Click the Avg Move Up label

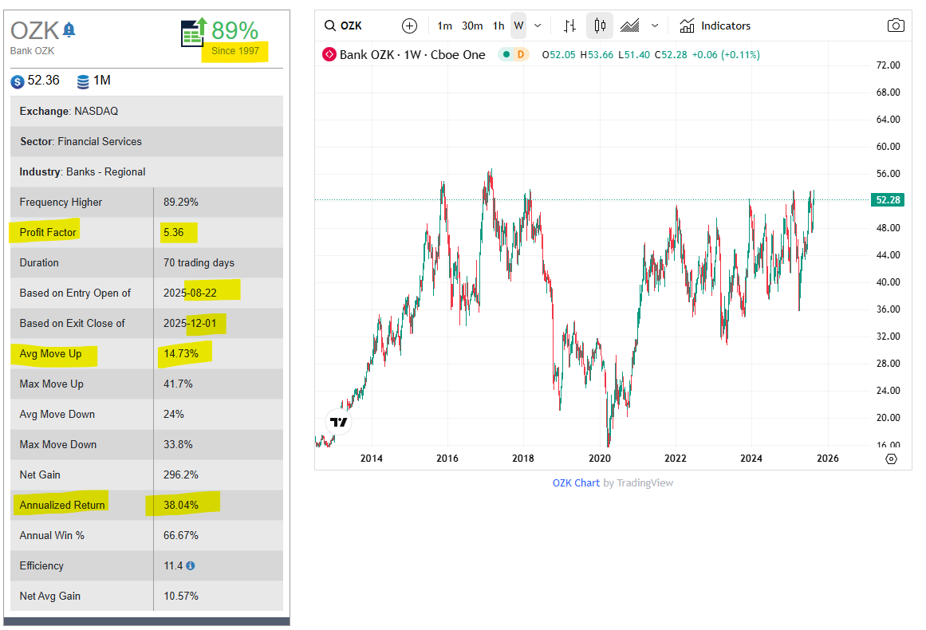(50, 353)
